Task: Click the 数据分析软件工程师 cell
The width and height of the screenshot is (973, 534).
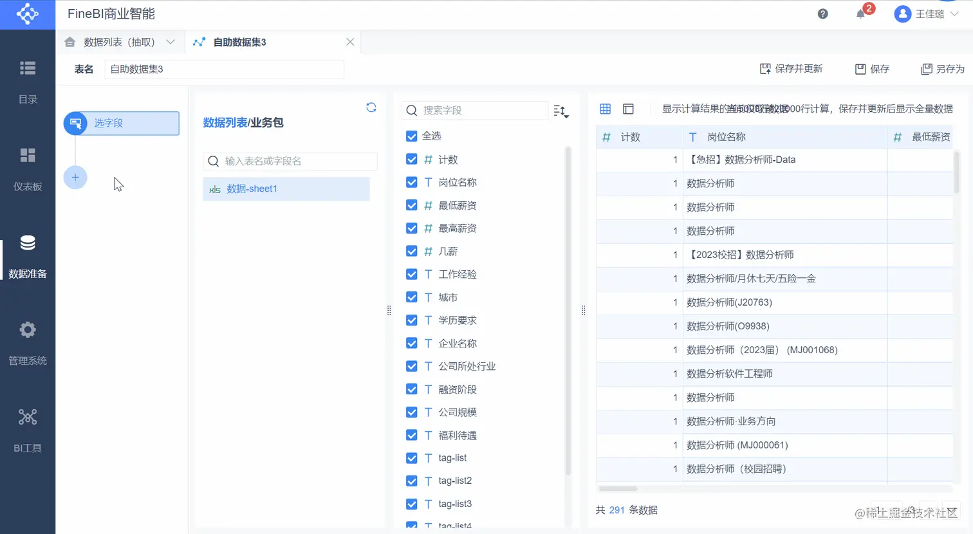Action: 784,374
